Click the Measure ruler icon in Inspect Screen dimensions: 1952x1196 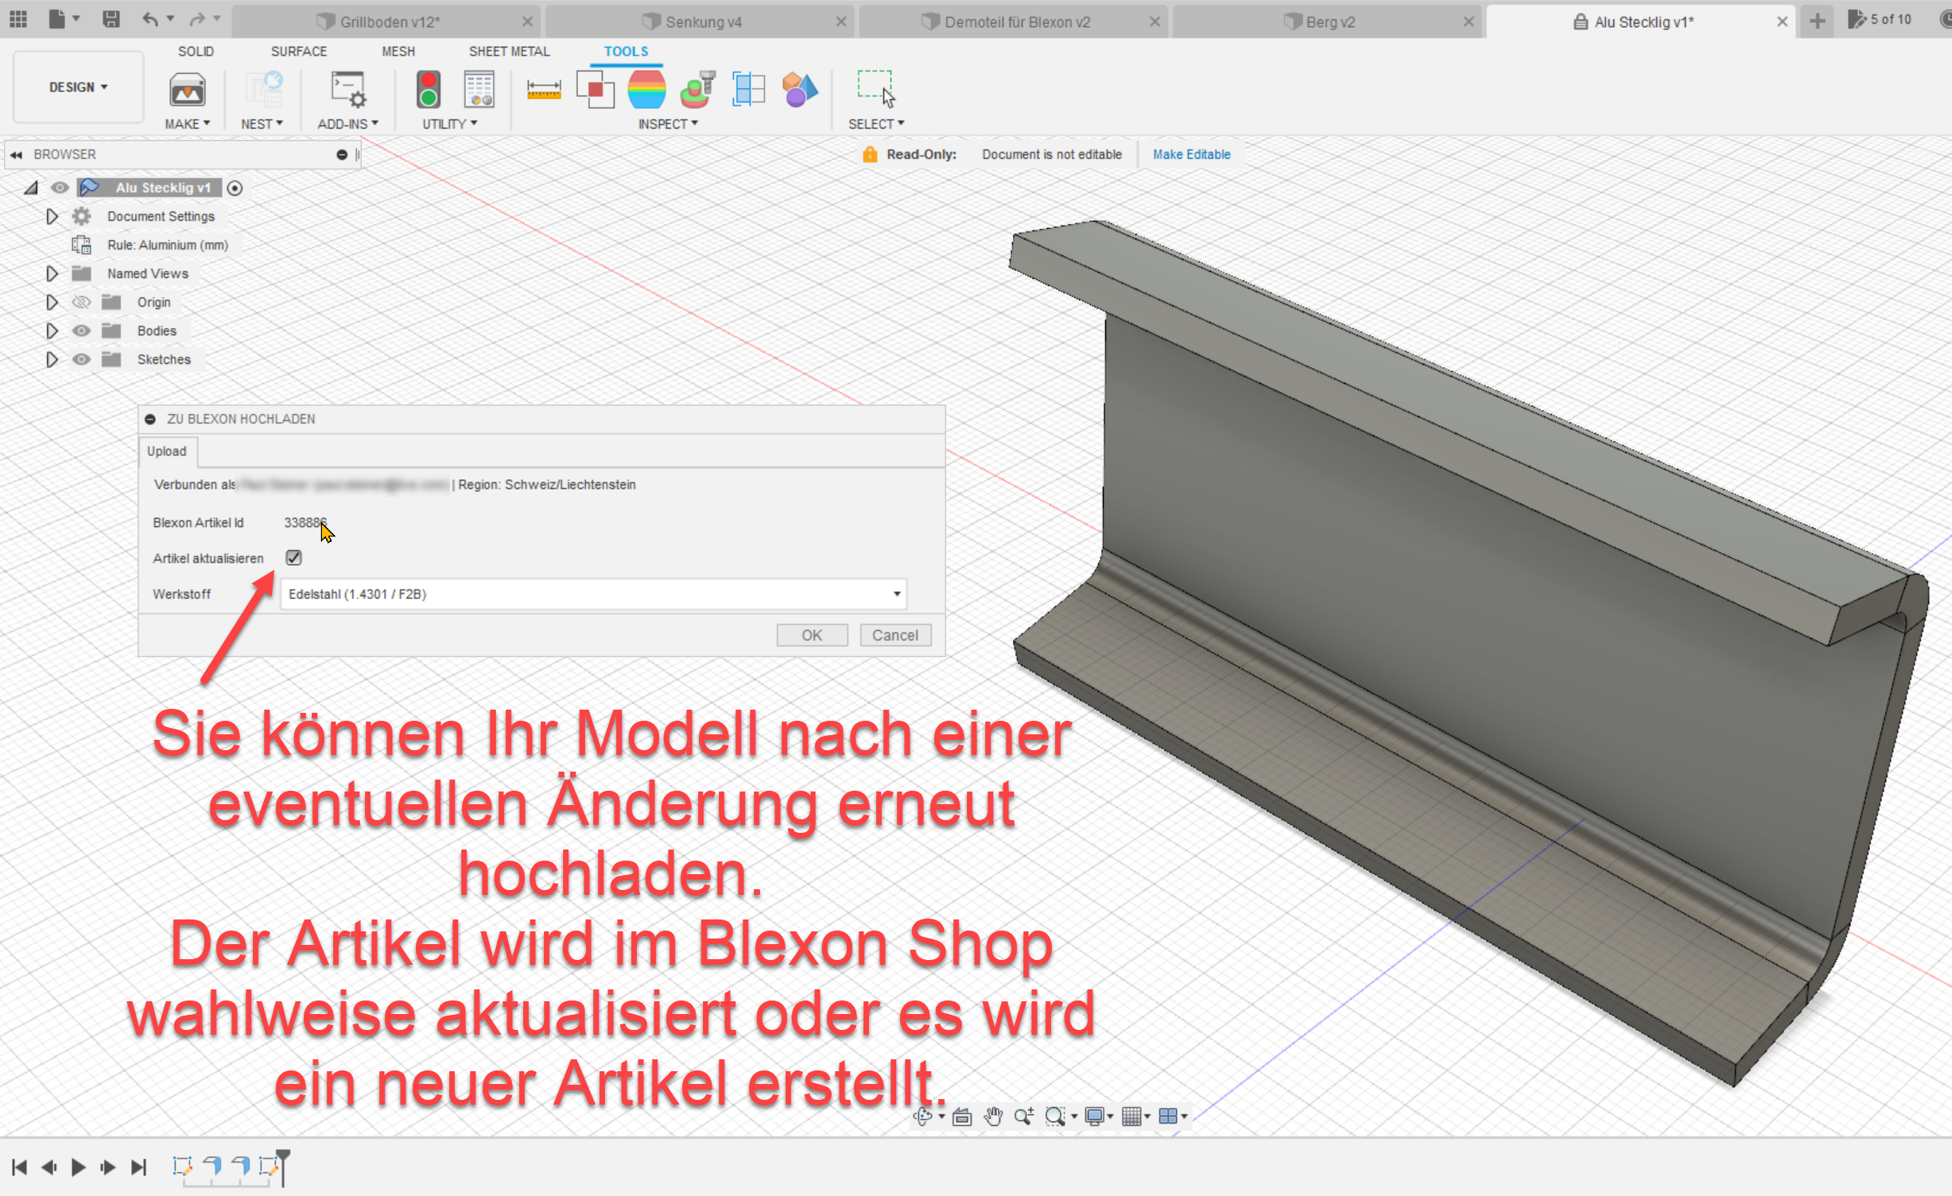point(543,90)
